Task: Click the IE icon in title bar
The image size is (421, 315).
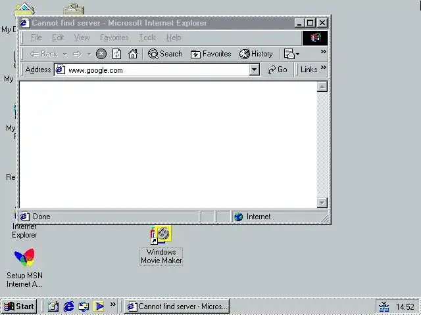Action: click(25, 23)
